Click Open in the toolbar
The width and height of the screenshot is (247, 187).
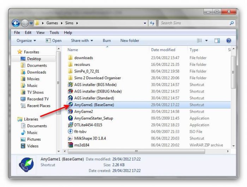coord(54,40)
